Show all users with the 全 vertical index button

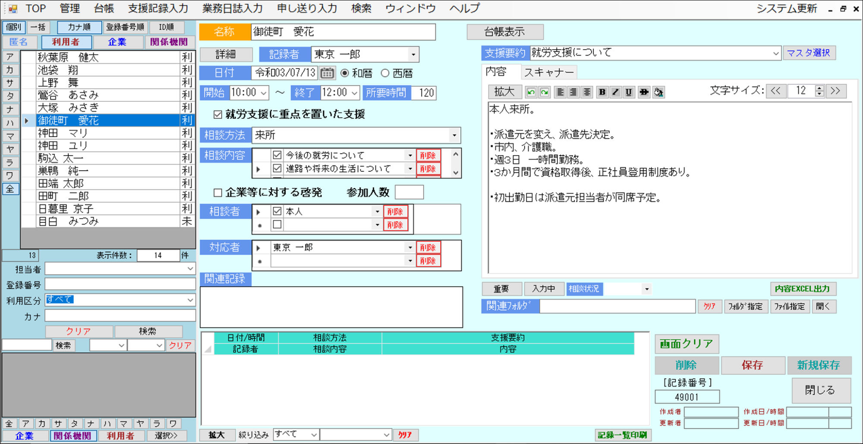tap(10, 189)
